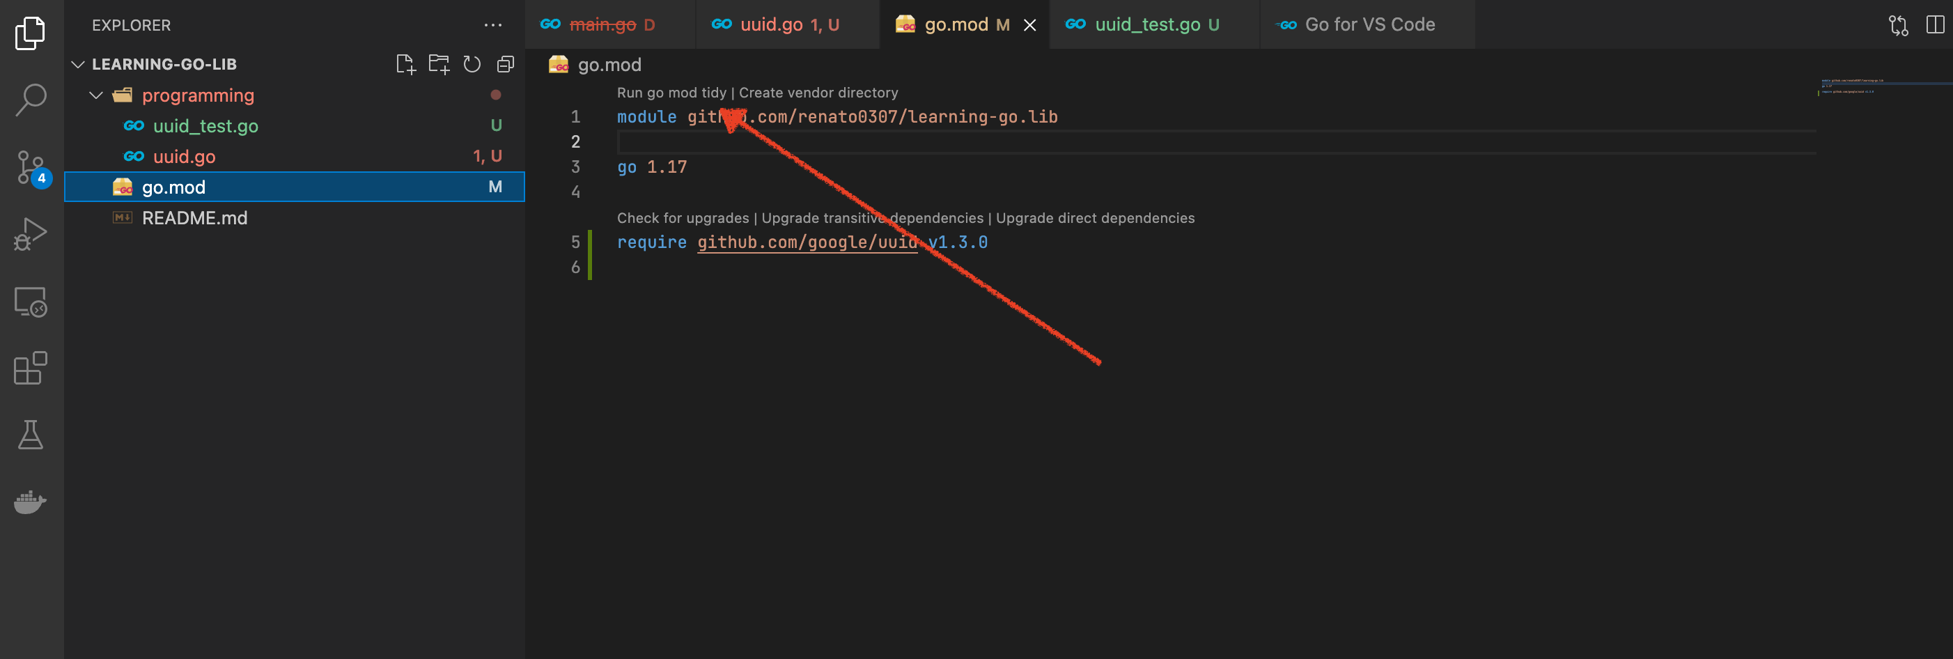Open the Search view
Image resolution: width=1953 pixels, height=659 pixels.
pos(31,100)
